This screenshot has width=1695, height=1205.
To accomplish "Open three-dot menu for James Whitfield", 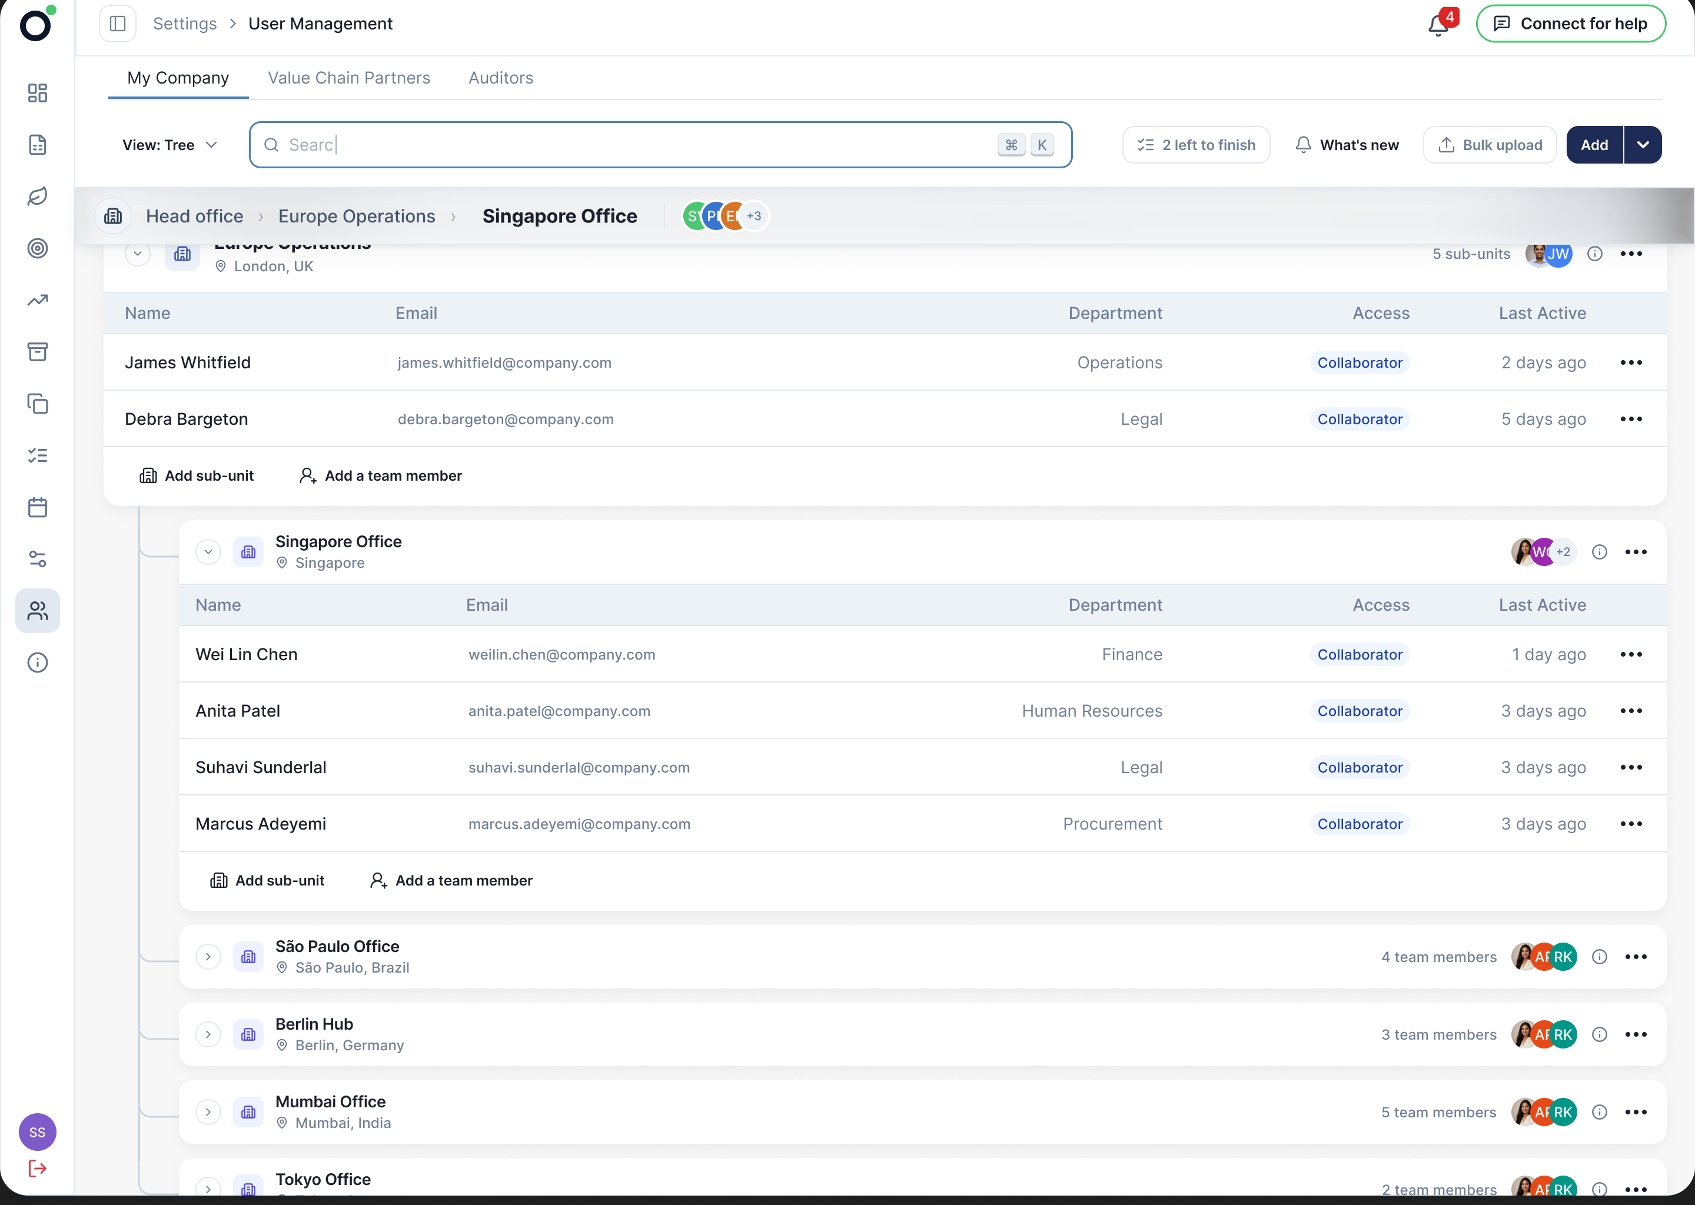I will (x=1631, y=363).
